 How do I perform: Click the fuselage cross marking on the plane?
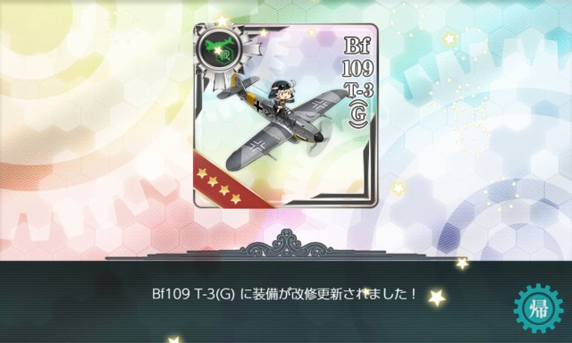pyautogui.click(x=258, y=106)
